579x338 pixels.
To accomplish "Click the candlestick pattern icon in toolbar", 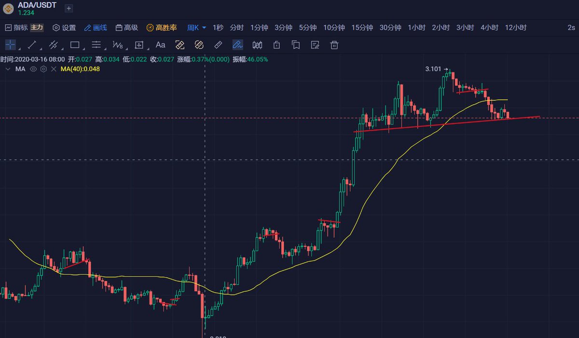I will pos(257,45).
